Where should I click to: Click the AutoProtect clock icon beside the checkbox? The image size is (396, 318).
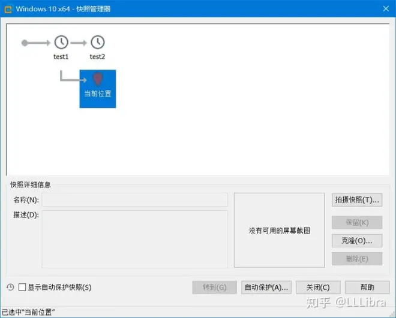(10, 287)
